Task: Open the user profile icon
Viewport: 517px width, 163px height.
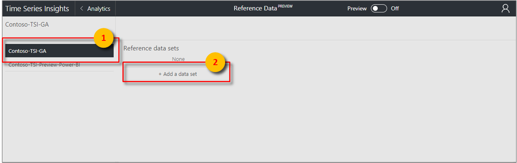Action: (505, 8)
